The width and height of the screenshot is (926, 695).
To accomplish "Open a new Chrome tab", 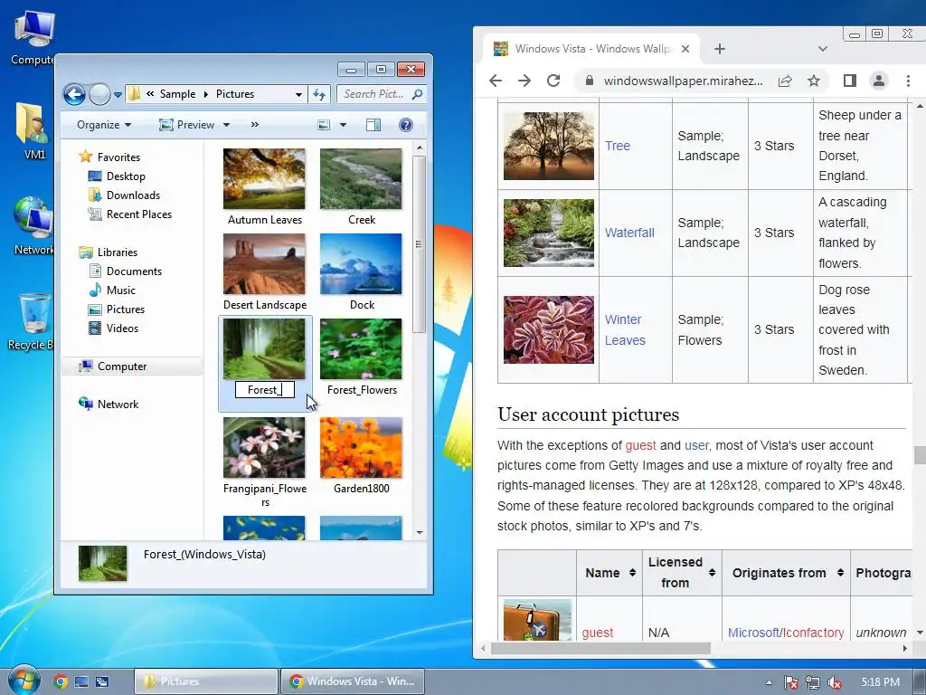I will (719, 49).
